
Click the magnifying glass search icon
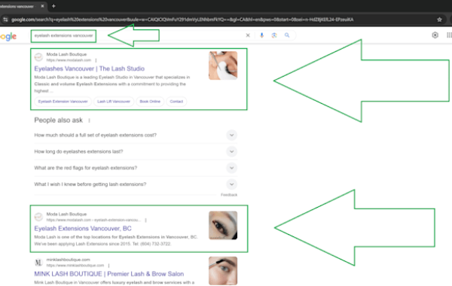coord(287,35)
